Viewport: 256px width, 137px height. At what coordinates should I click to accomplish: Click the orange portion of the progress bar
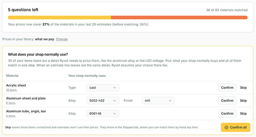click(x=179, y=18)
